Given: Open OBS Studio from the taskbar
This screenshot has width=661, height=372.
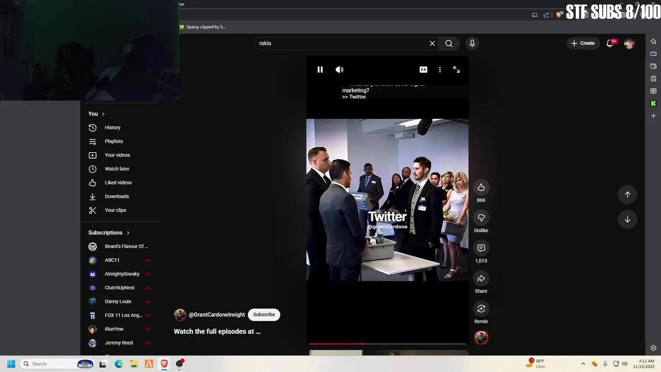Looking at the screenshot, I should (179, 364).
